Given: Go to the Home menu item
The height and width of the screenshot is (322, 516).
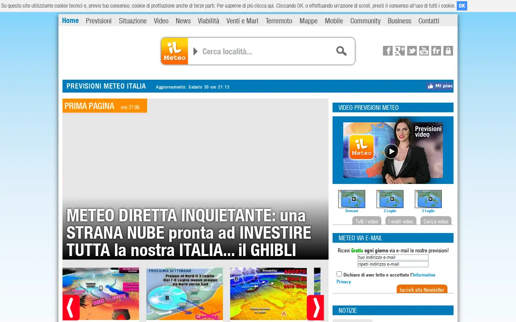Looking at the screenshot, I should click(71, 21).
